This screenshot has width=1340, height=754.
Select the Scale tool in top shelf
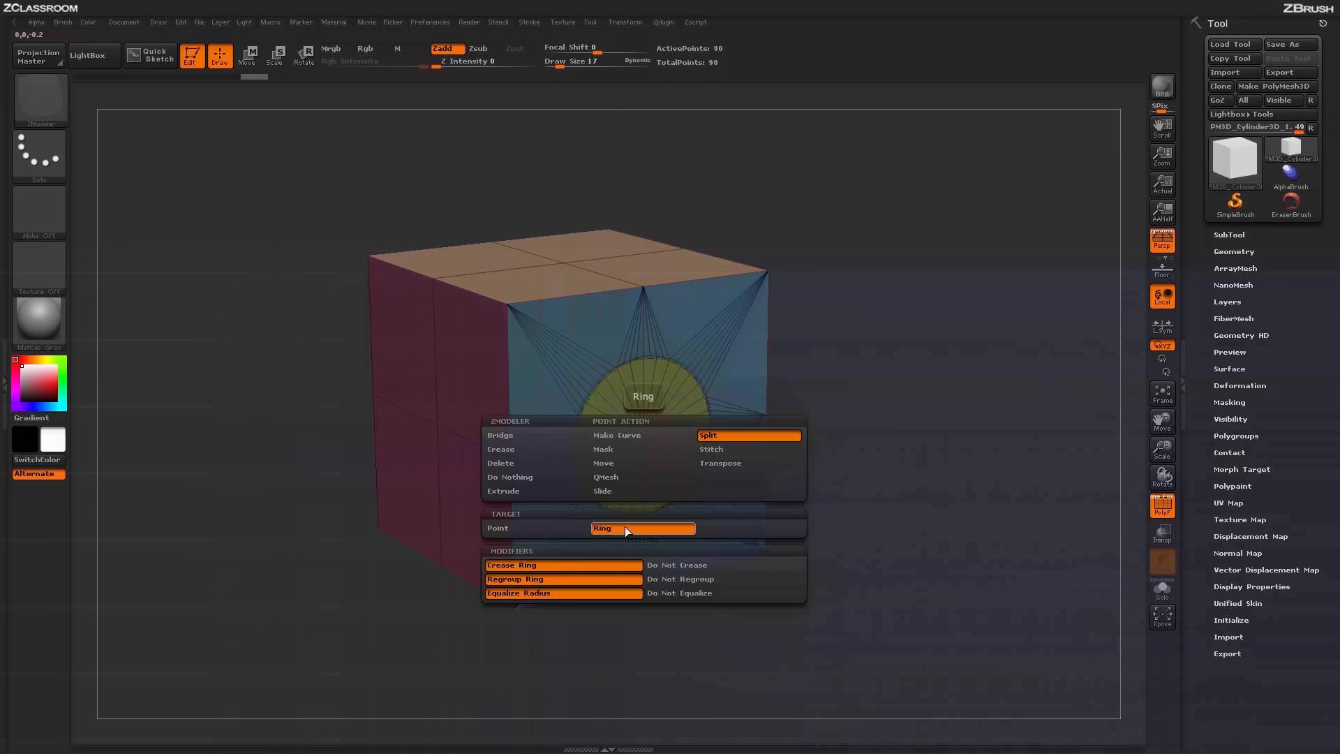(x=276, y=56)
